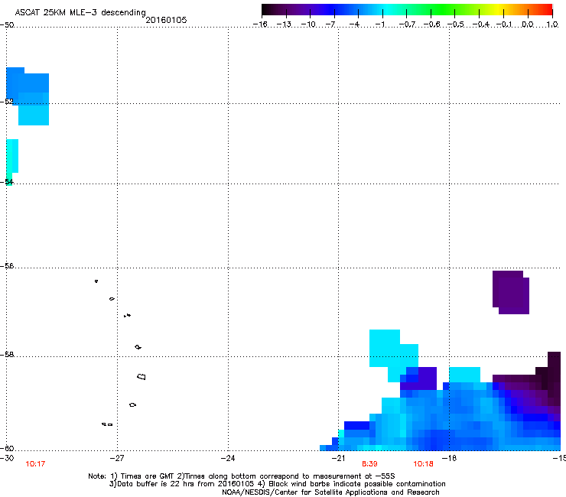This screenshot has width=566, height=497.
Task: Click the red time stamp 8:39
Action: [369, 464]
